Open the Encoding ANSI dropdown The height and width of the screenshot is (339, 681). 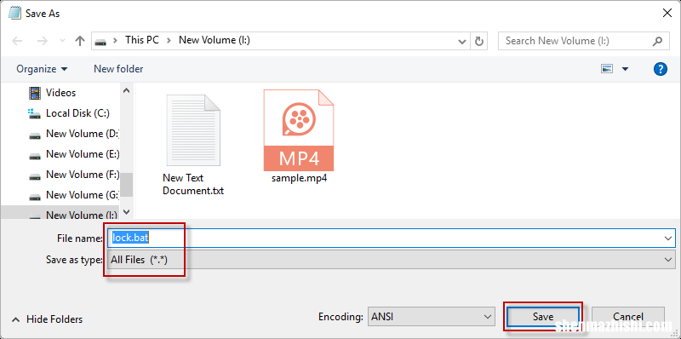[432, 316]
